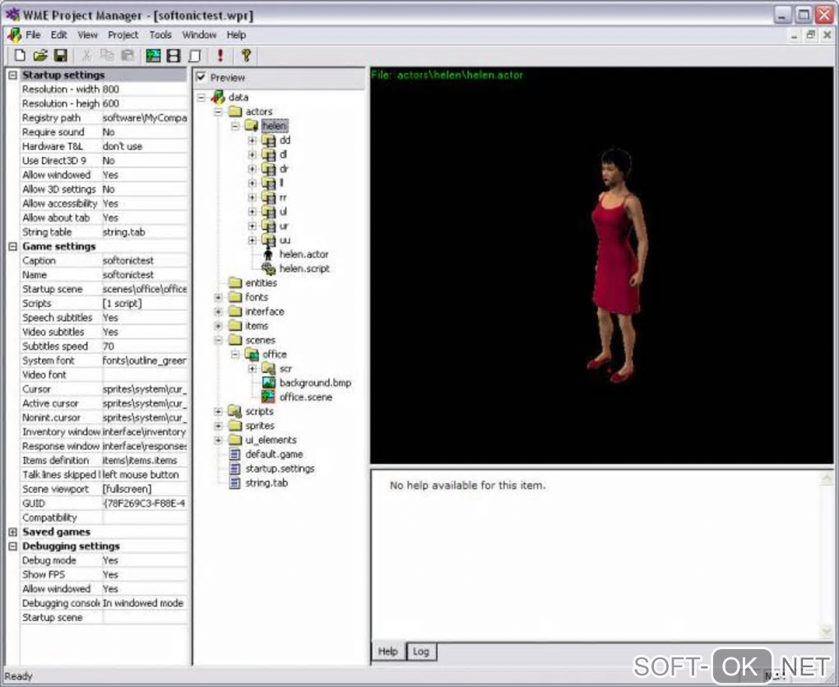Click the Scene viewport [fullscreen] value

(x=145, y=489)
